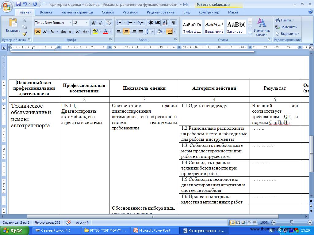Click the русский language indicator
This screenshot has height=235, width=314.
[82, 222]
